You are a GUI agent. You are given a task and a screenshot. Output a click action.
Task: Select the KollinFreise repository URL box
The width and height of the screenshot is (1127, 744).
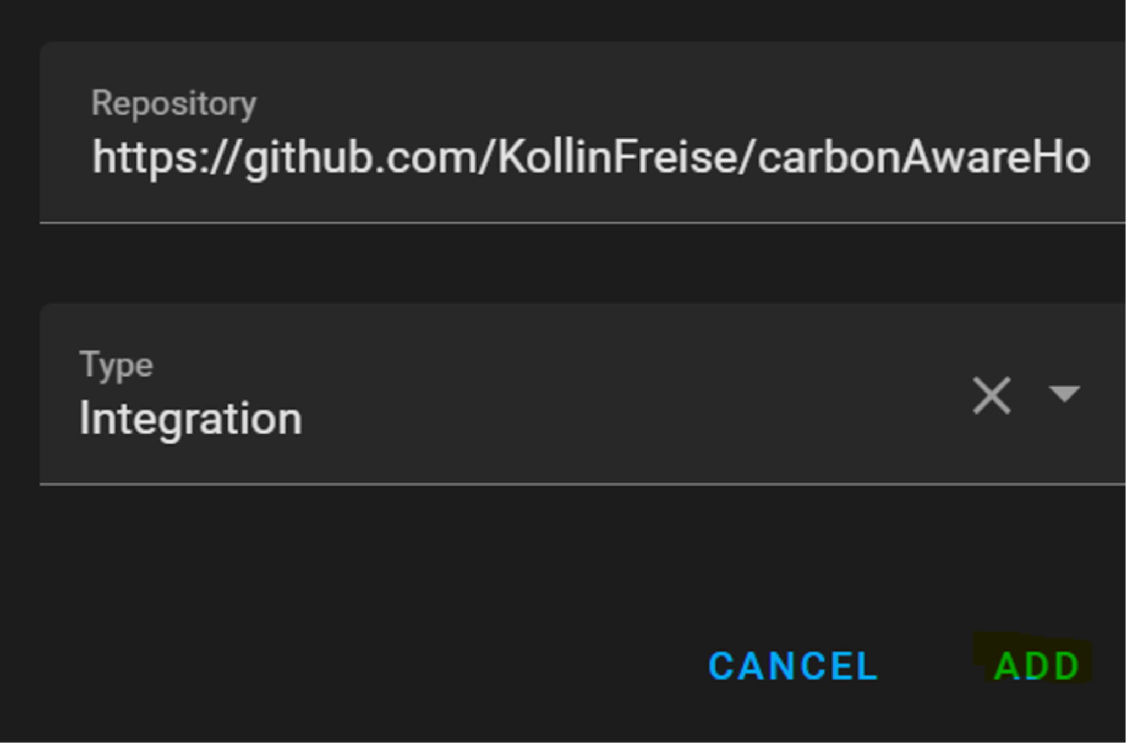(x=590, y=158)
